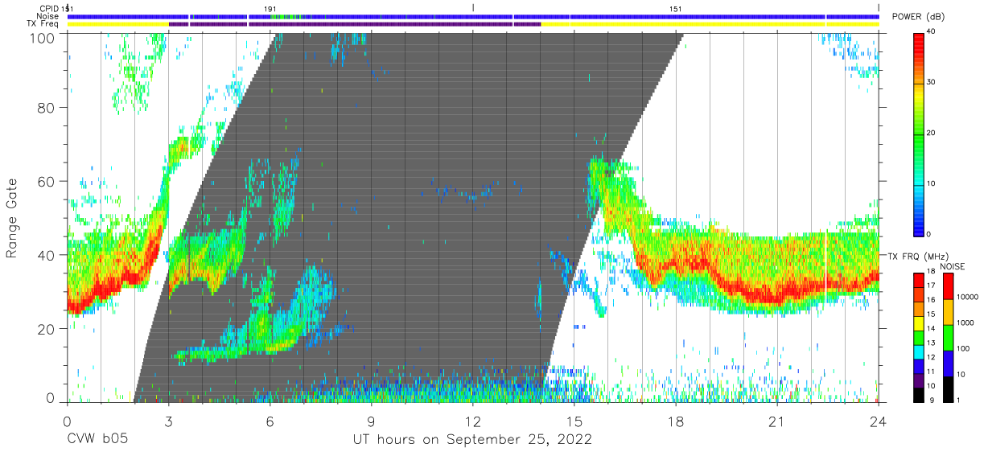The width and height of the screenshot is (988, 456).
Task: Click the POWER (dB) colorbar gradient
Action: point(919,134)
